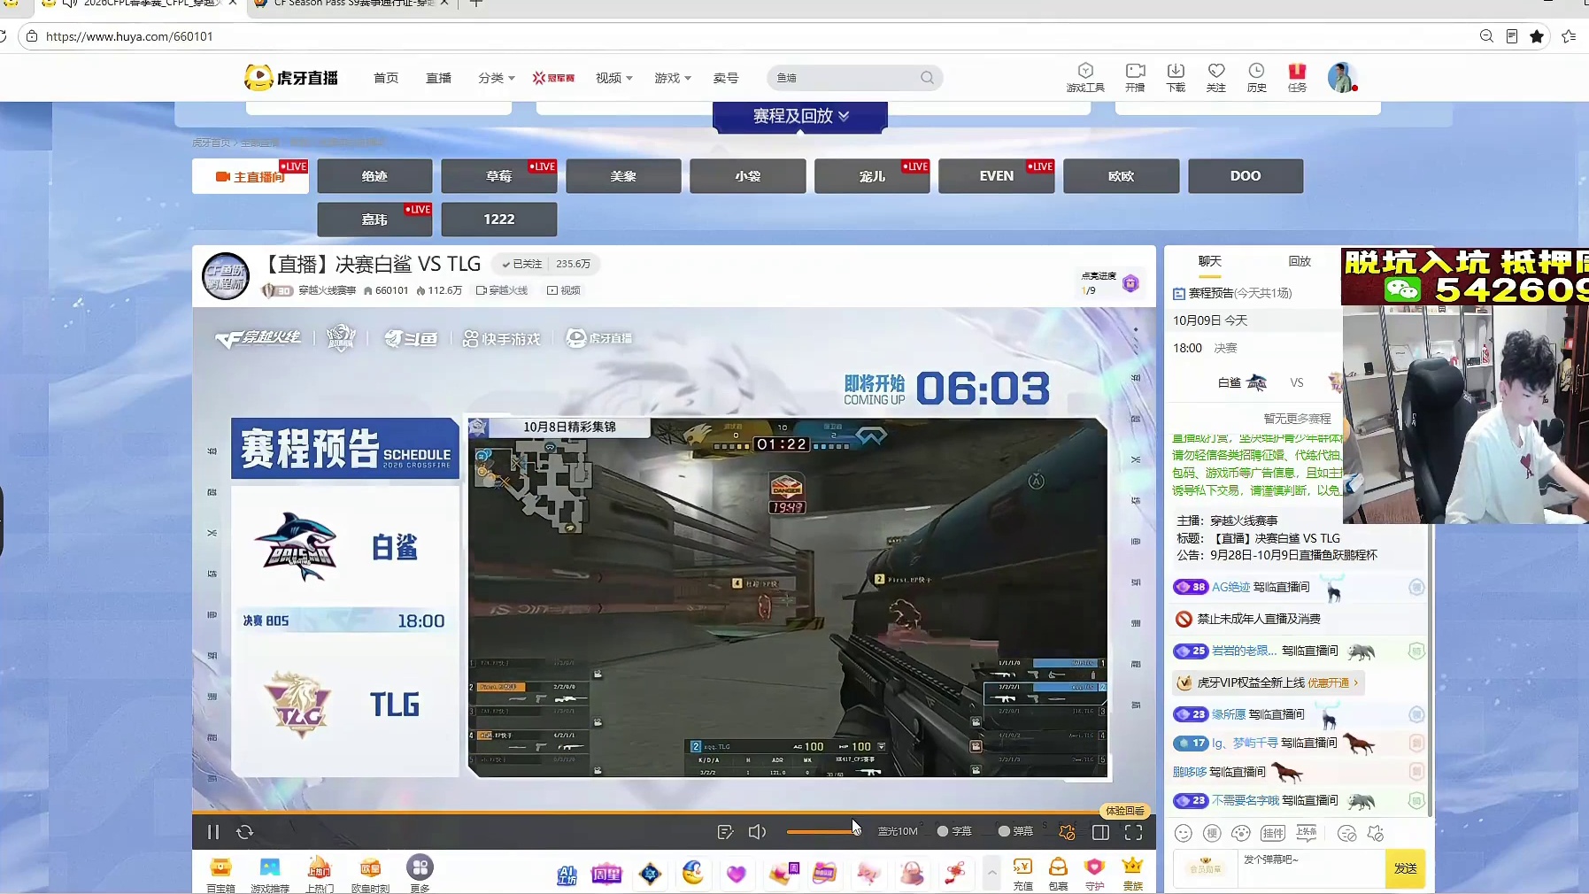The image size is (1589, 894).
Task: Open the 贵族 crown icon
Action: (x=1133, y=875)
